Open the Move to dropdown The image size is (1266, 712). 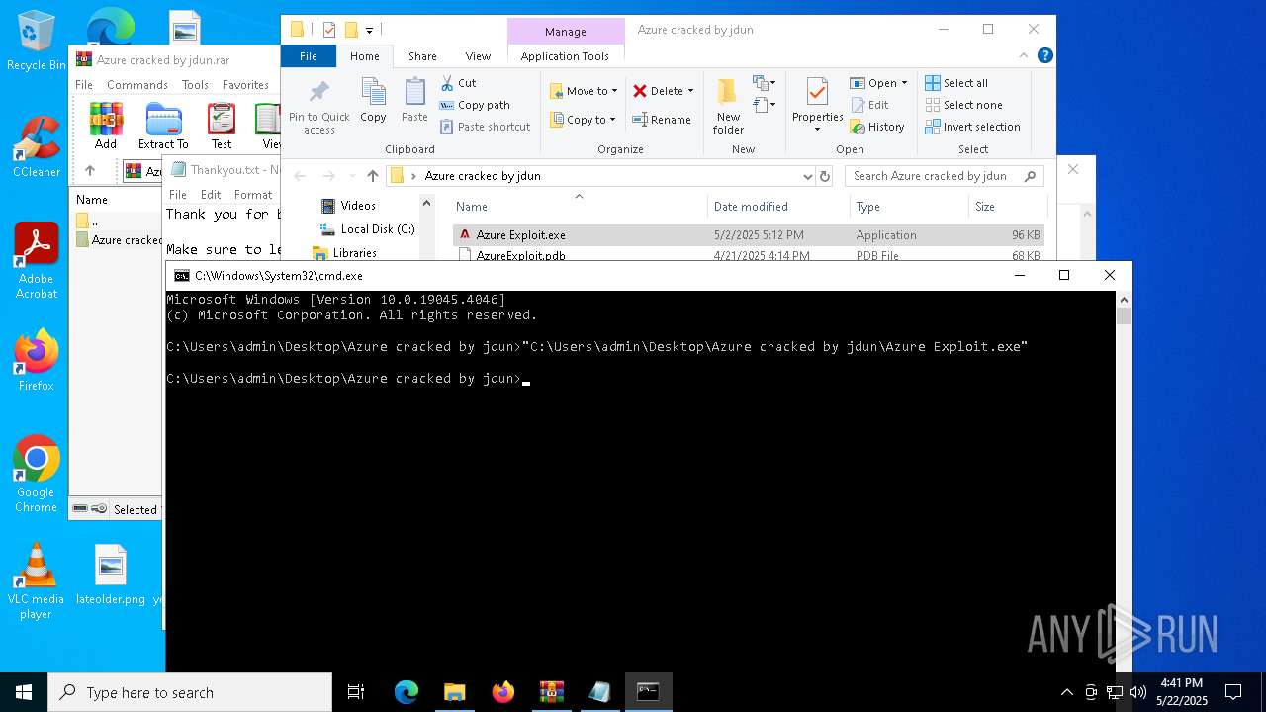pyautogui.click(x=584, y=91)
